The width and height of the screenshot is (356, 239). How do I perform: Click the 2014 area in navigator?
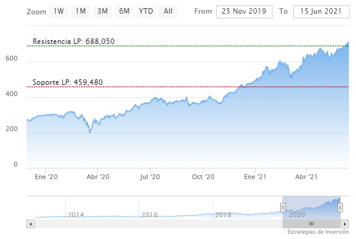pyautogui.click(x=76, y=214)
